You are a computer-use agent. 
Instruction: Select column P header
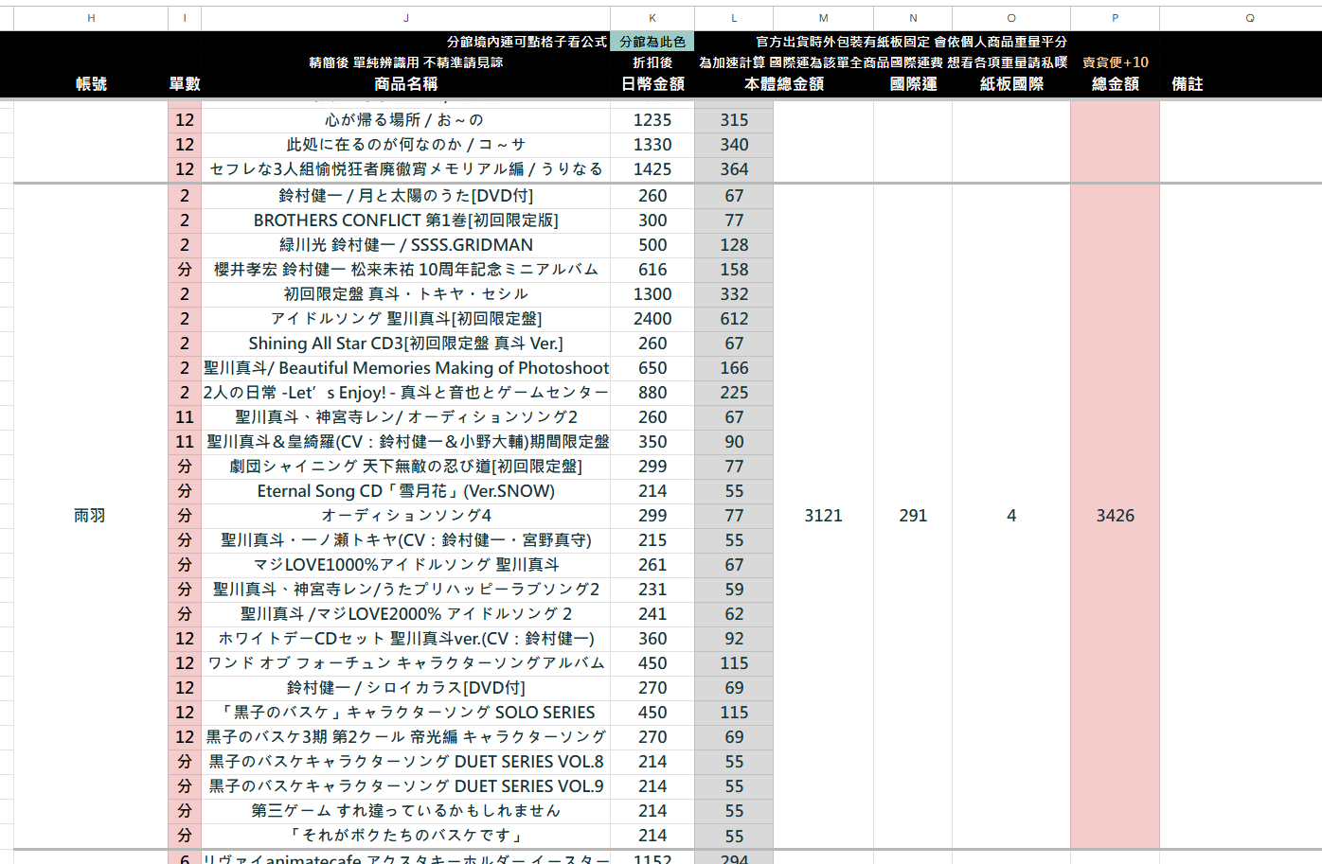(1115, 18)
